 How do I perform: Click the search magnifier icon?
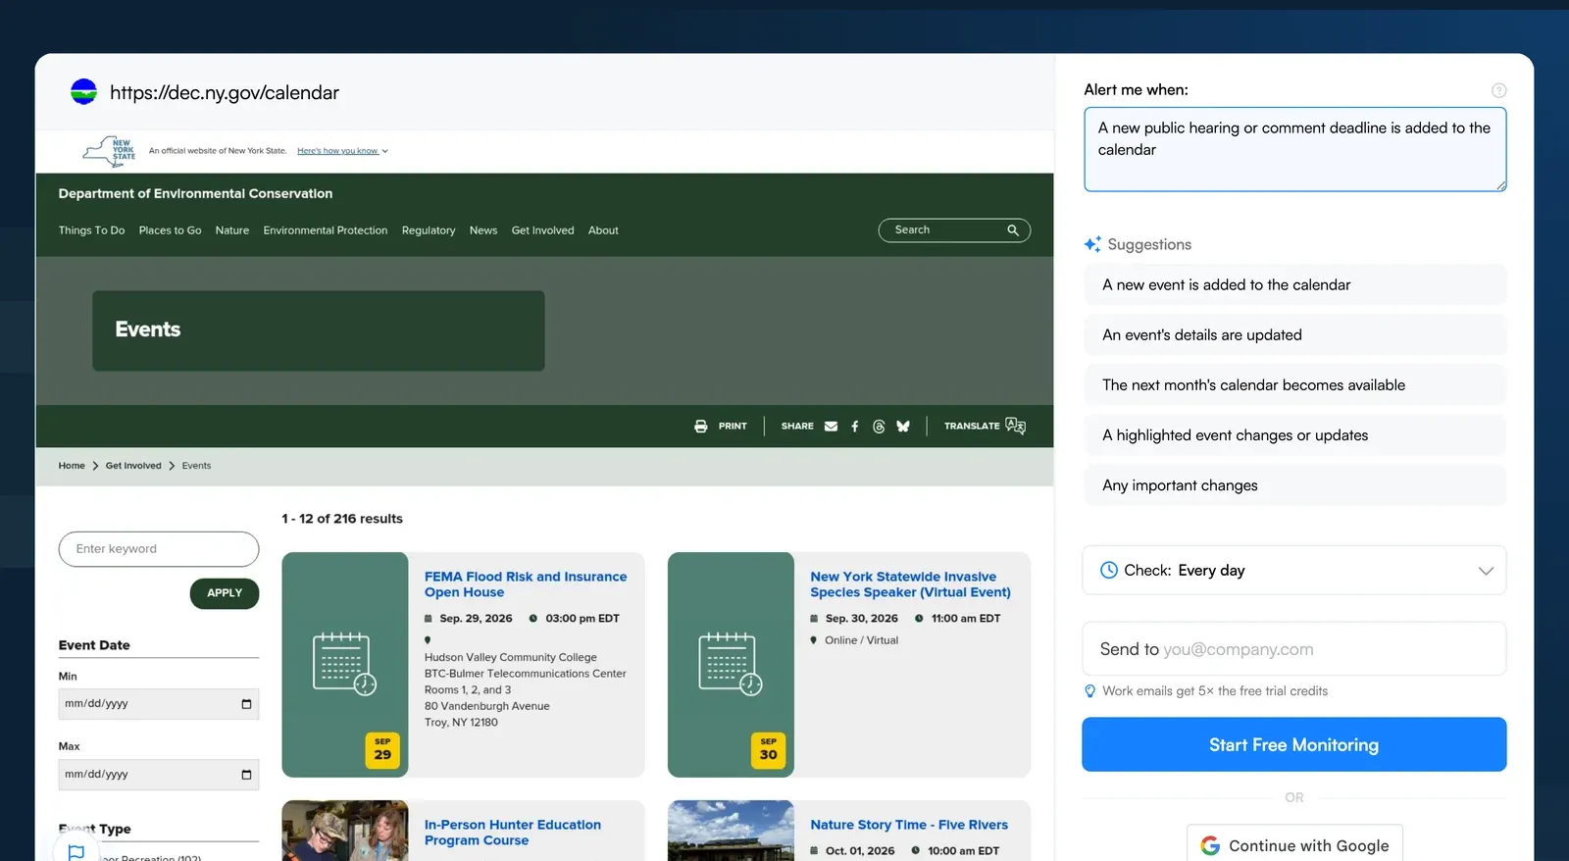pyautogui.click(x=1013, y=230)
